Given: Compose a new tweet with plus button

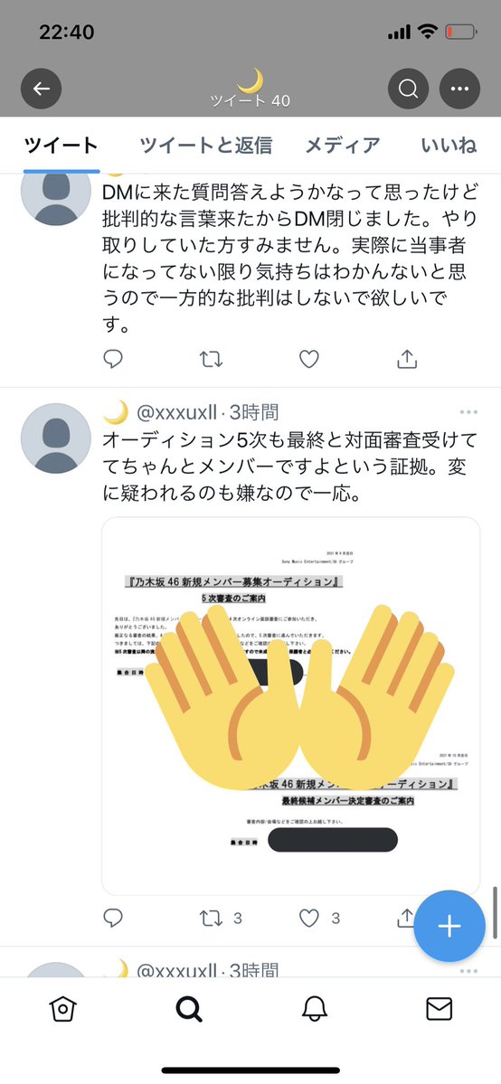Looking at the screenshot, I should click(x=449, y=927).
